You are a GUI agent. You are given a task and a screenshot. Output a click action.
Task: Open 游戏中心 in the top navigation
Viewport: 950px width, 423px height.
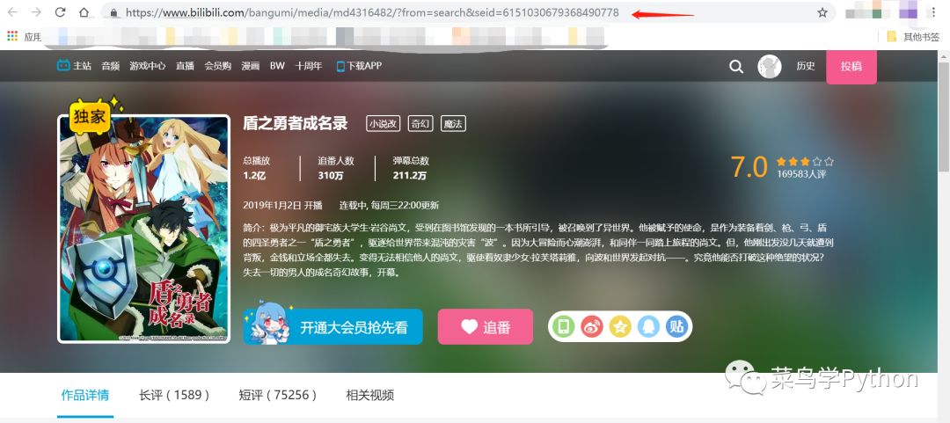147,65
